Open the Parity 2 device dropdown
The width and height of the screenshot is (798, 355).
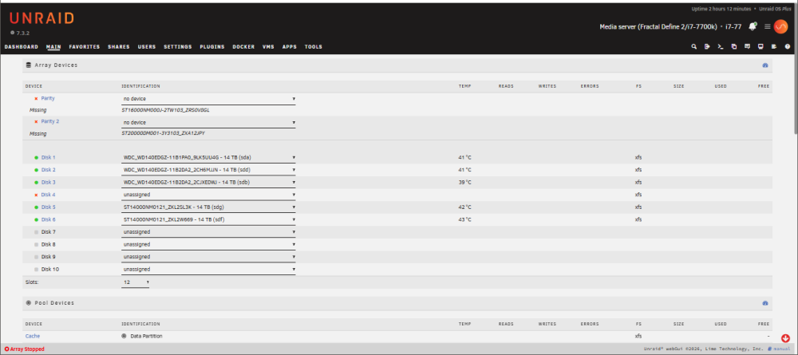tap(208, 123)
